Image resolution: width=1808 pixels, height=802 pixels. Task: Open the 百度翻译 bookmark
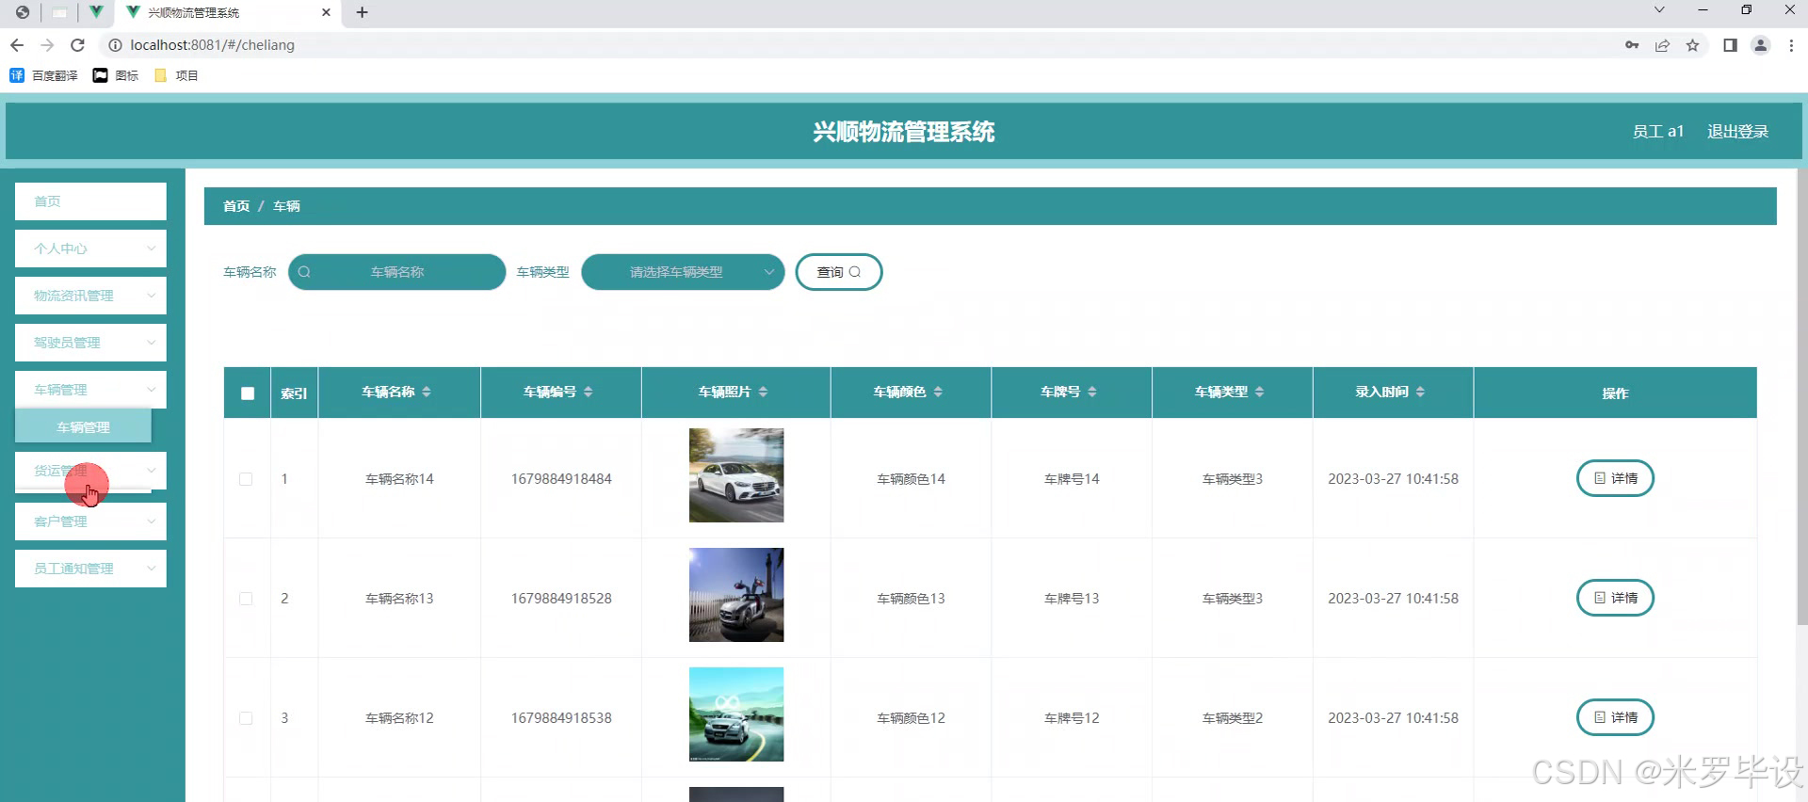pos(43,75)
